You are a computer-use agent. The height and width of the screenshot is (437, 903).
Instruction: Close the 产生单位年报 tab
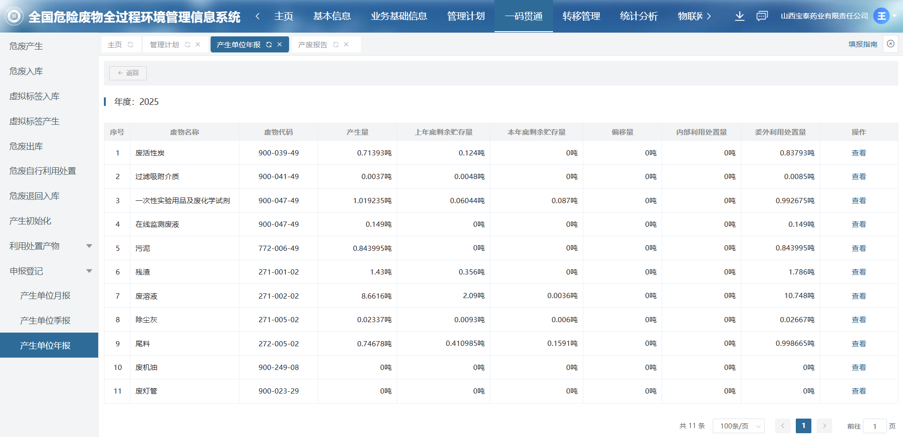click(280, 44)
